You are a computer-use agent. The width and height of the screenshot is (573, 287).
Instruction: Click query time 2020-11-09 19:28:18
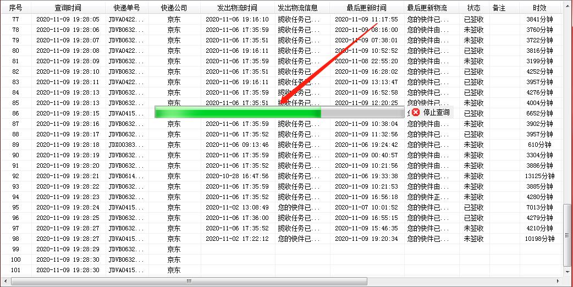[68, 145]
